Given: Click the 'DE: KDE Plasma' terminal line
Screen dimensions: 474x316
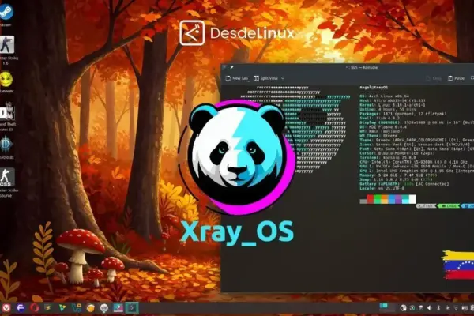Looking at the screenshot, I should [383, 127].
